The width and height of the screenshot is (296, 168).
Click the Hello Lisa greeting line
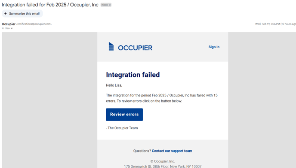pos(114,85)
